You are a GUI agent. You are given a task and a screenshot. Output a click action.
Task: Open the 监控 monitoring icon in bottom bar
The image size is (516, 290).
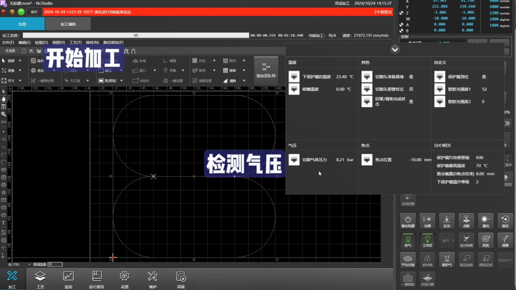[x=68, y=278]
